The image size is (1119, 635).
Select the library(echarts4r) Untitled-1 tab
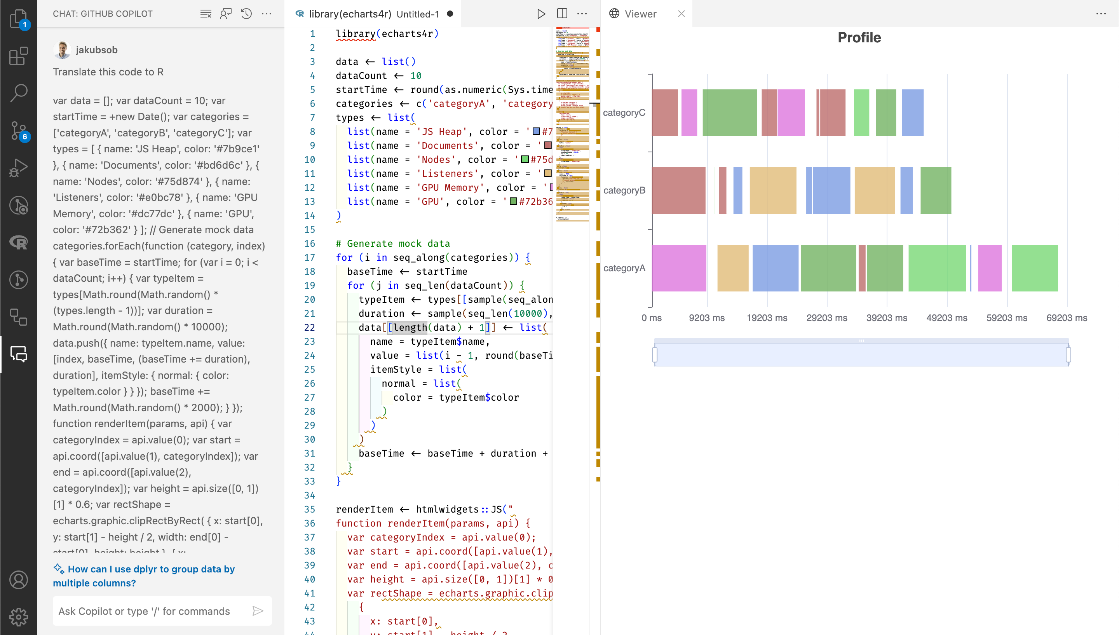pos(374,14)
